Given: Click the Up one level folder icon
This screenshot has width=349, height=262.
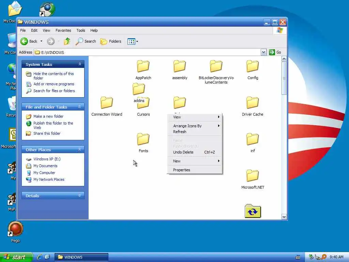Looking at the screenshot, I should [67, 41].
